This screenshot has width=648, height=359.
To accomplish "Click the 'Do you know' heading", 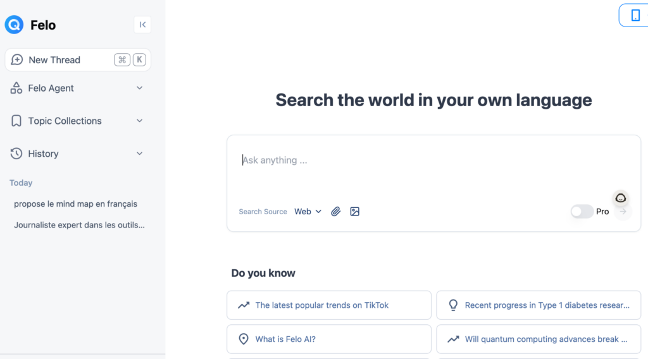I will click(x=263, y=273).
